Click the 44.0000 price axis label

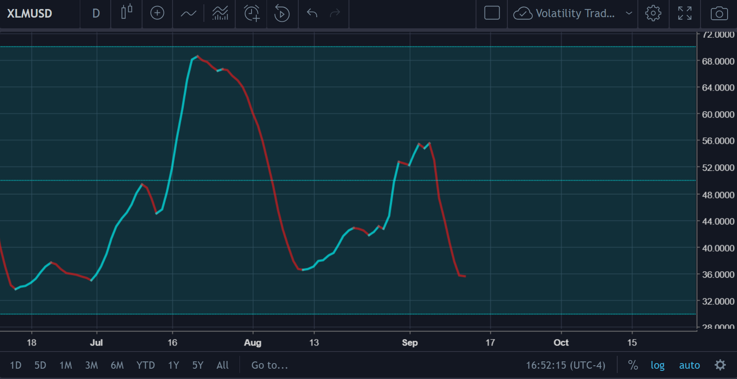click(x=718, y=221)
